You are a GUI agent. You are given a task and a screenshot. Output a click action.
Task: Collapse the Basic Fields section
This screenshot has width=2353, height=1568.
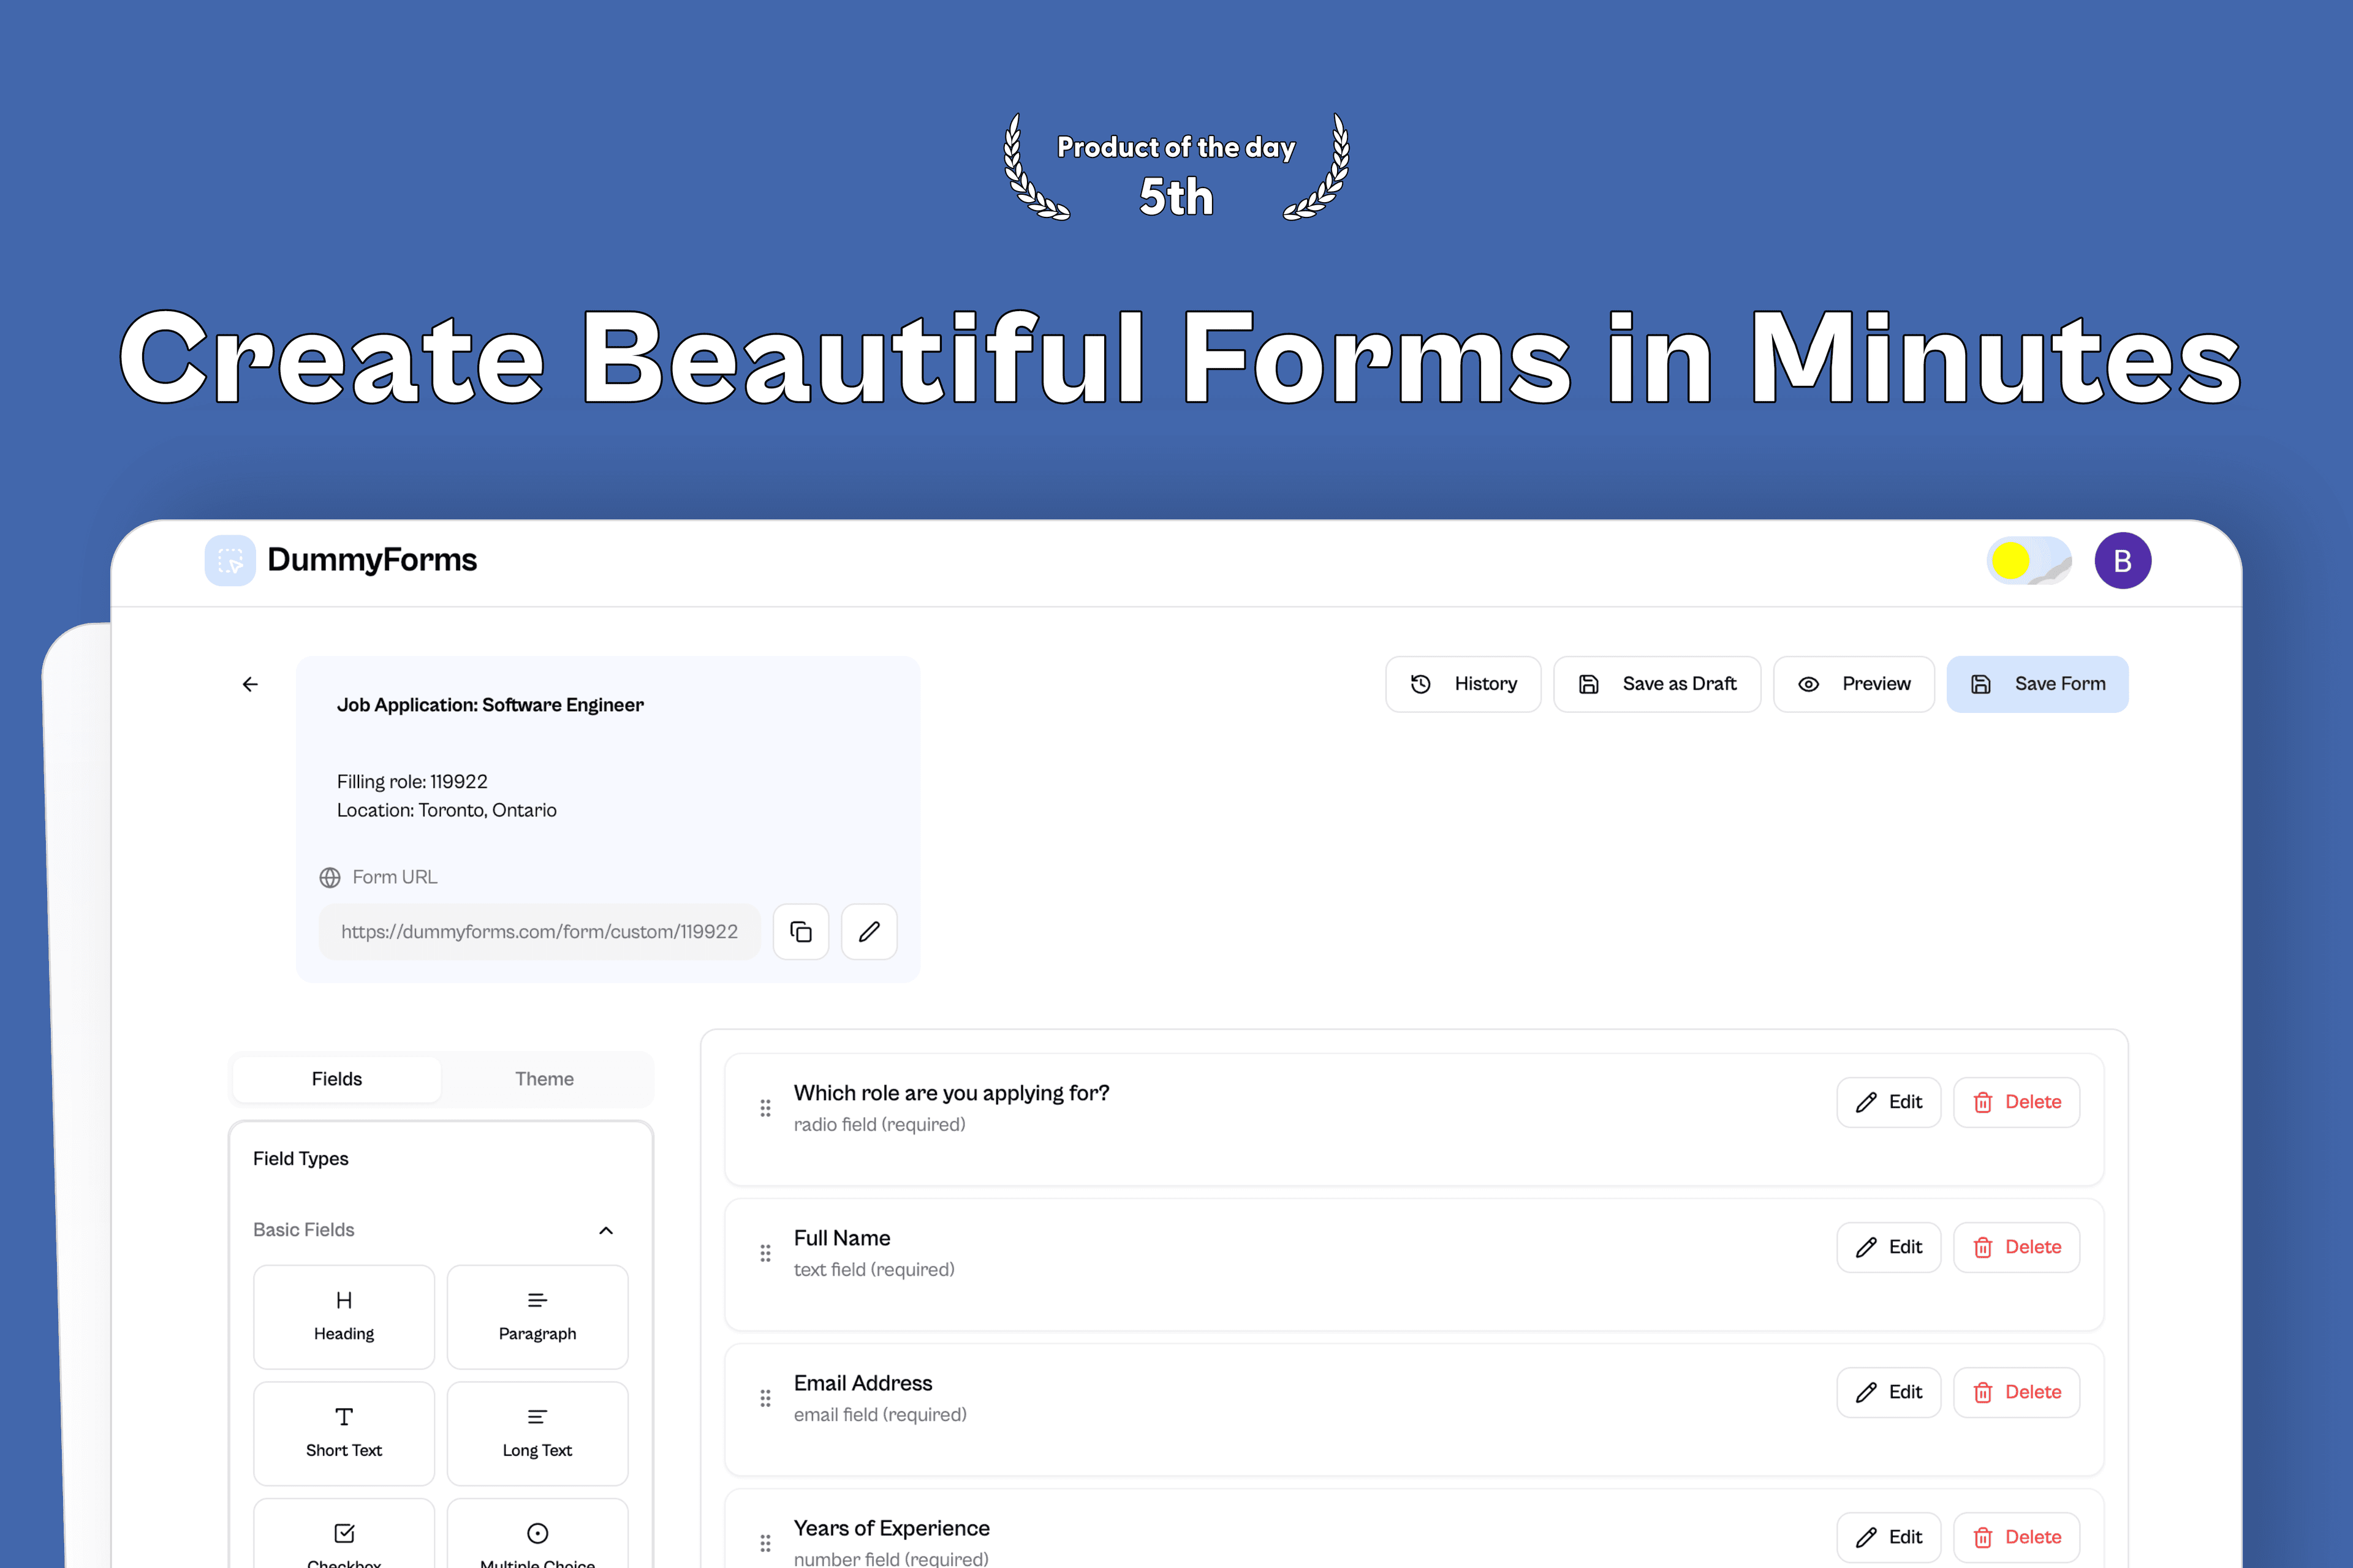606,1230
